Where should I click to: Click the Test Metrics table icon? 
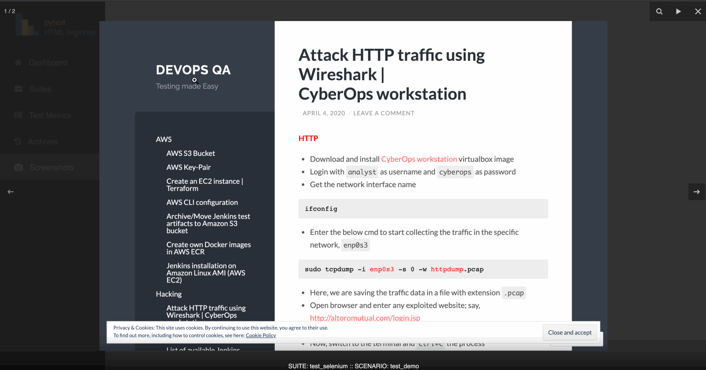click(x=18, y=115)
